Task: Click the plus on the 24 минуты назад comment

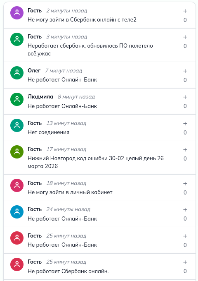Action: tap(185, 210)
